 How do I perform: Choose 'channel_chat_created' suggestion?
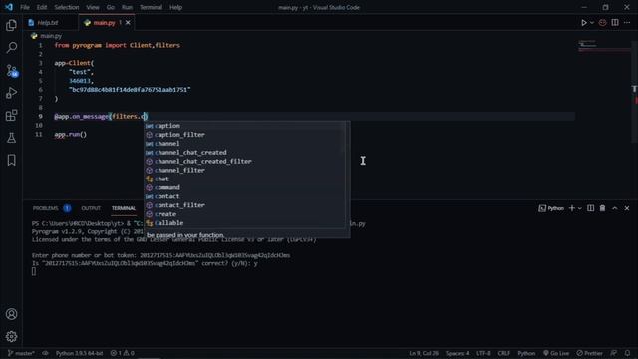tap(244, 153)
